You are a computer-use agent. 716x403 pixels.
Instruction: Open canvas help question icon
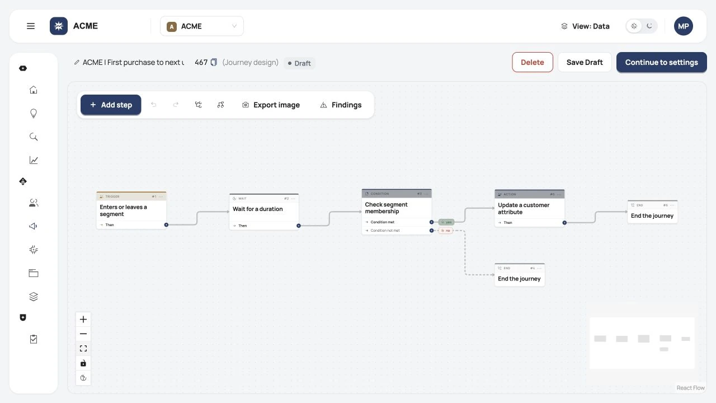(83, 378)
